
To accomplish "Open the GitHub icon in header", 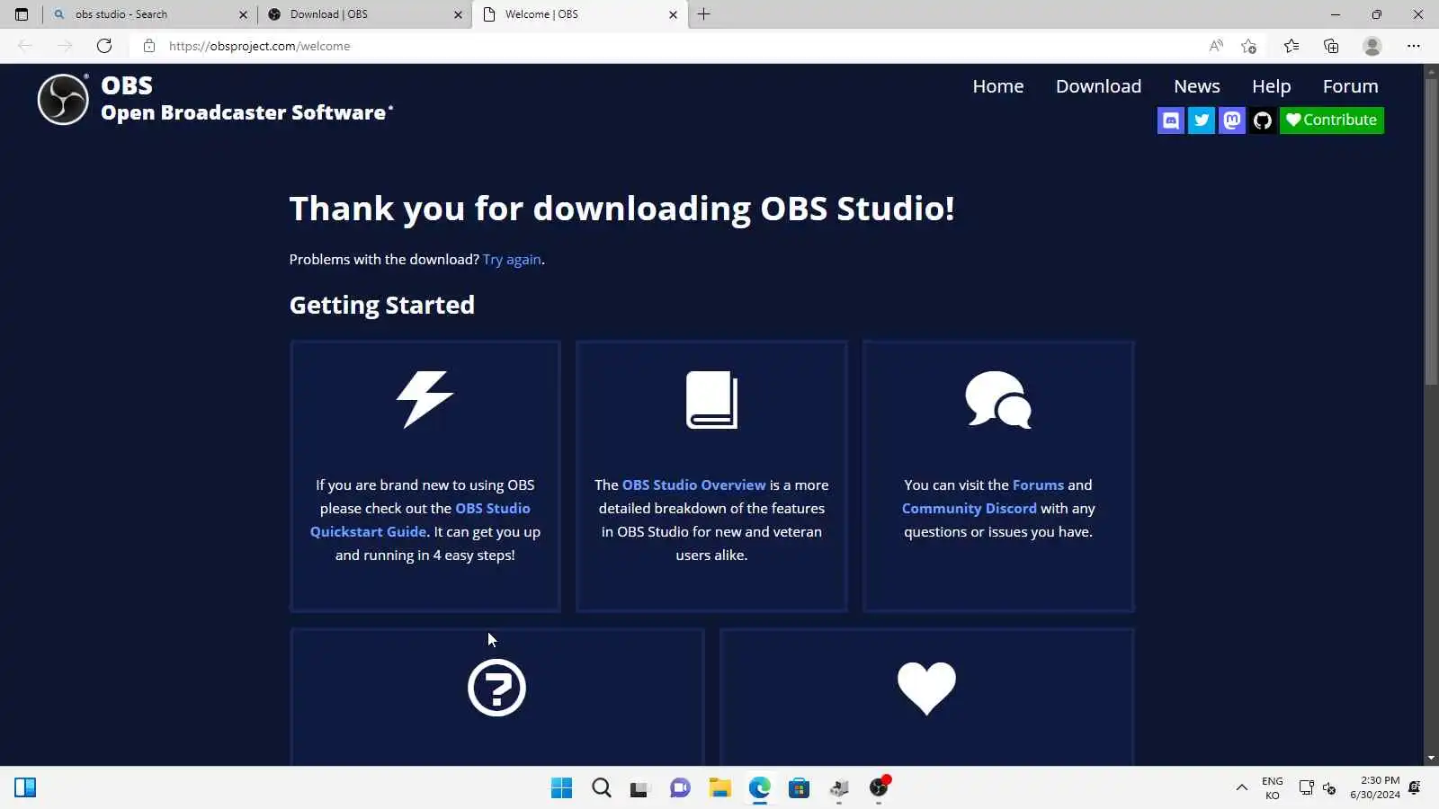I will pyautogui.click(x=1263, y=120).
